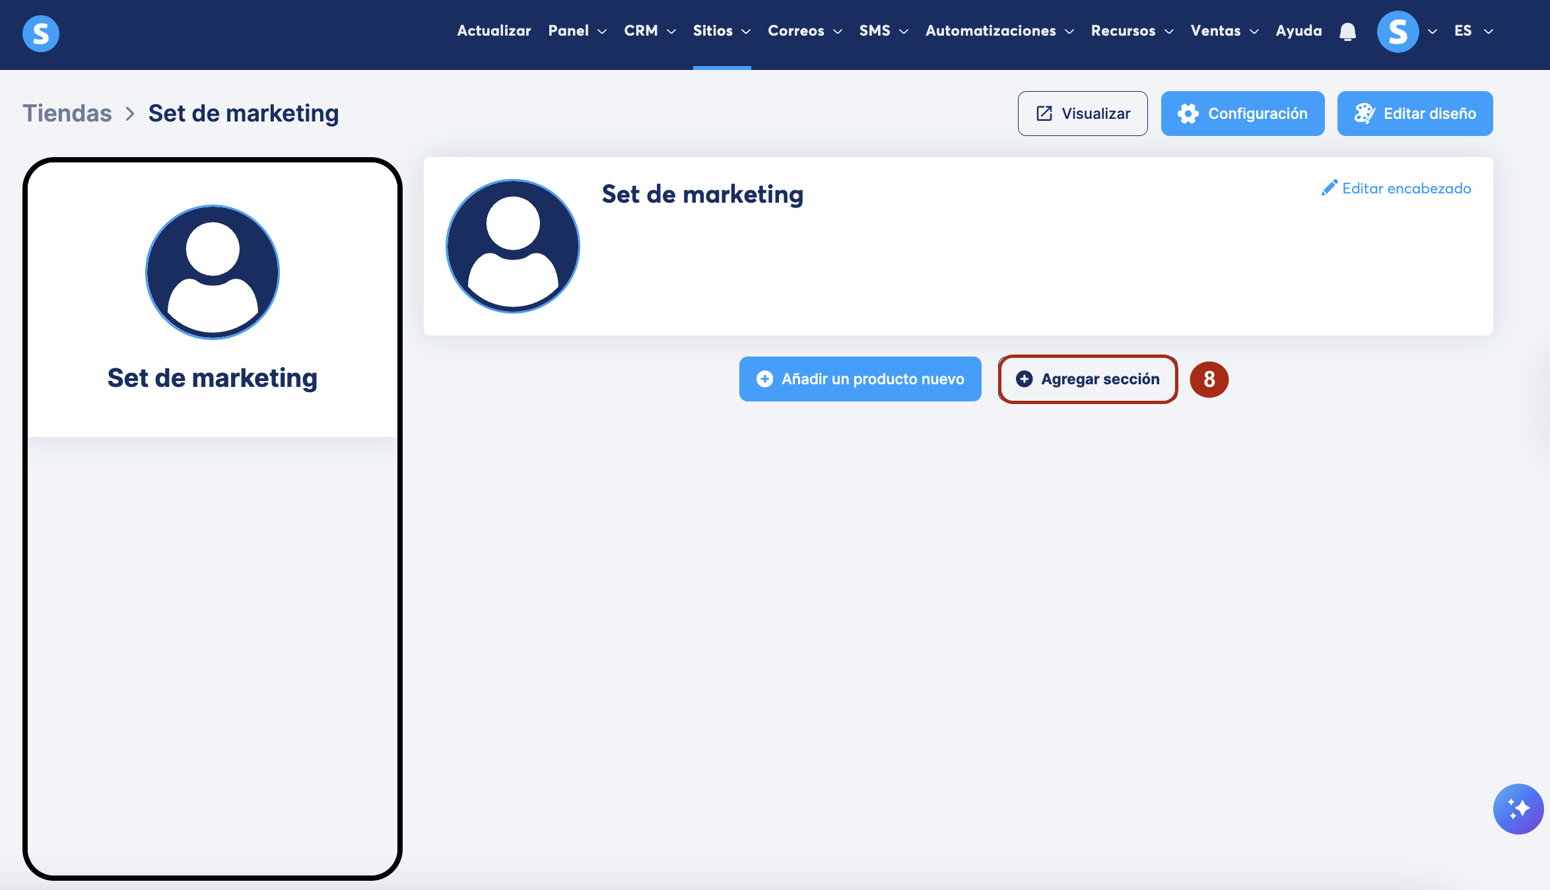Click the pencil icon next to Editar encabezado

click(x=1329, y=188)
